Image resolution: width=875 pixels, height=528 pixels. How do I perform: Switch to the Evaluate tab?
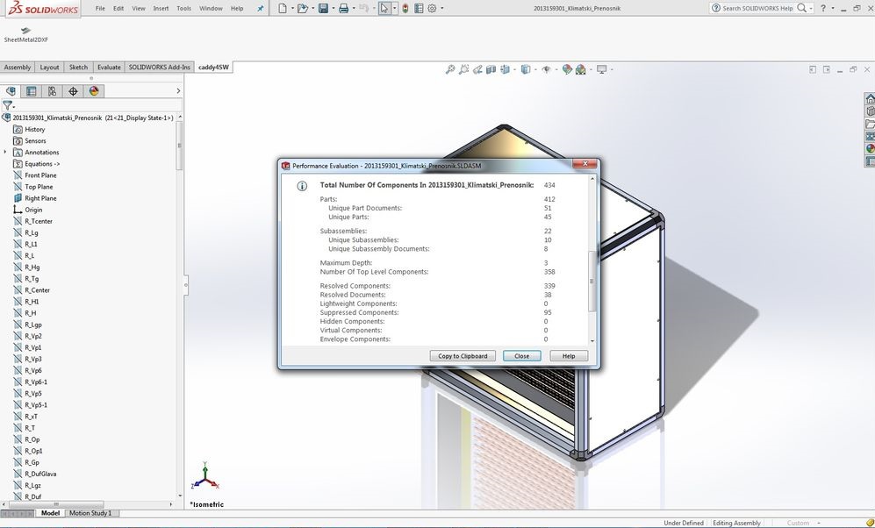(109, 68)
